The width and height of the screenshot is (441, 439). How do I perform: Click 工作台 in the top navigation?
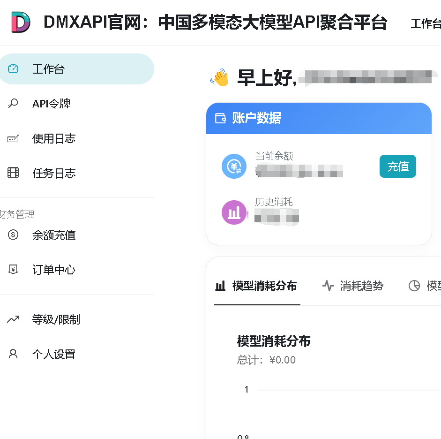click(426, 23)
